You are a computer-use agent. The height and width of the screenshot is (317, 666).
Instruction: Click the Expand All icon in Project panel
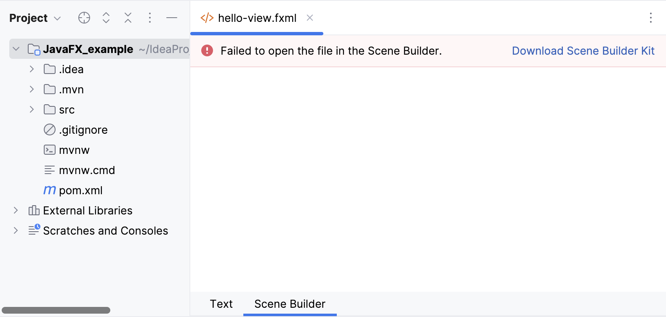[x=106, y=18]
